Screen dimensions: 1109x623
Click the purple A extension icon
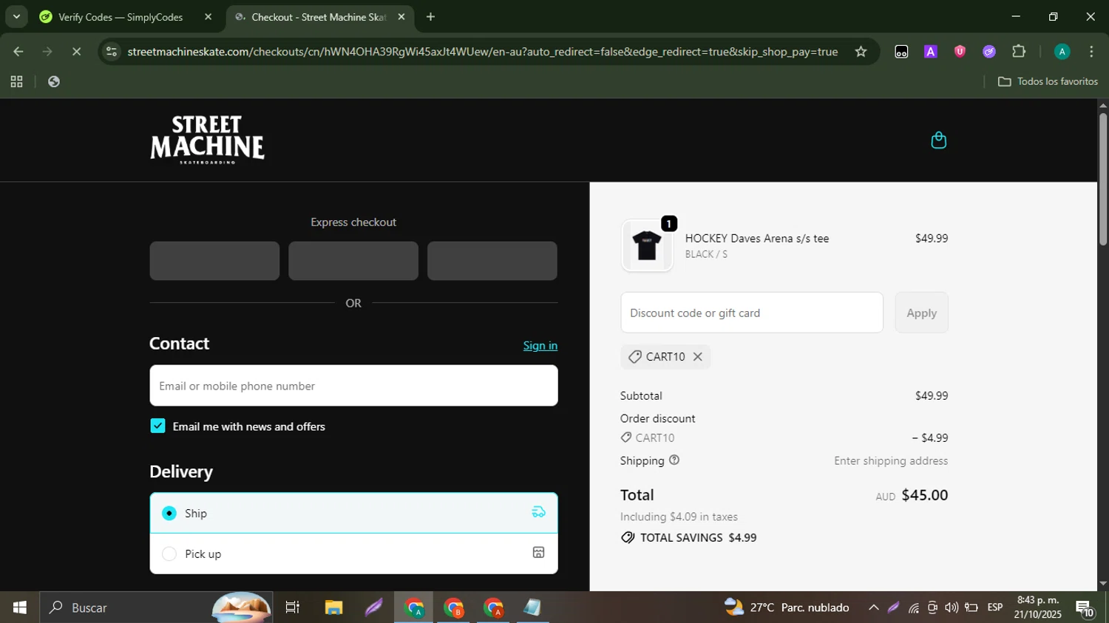pos(931,51)
